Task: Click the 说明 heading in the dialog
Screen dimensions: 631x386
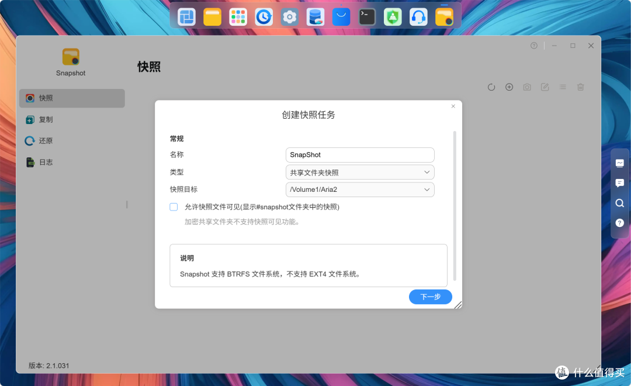Action: (x=187, y=259)
